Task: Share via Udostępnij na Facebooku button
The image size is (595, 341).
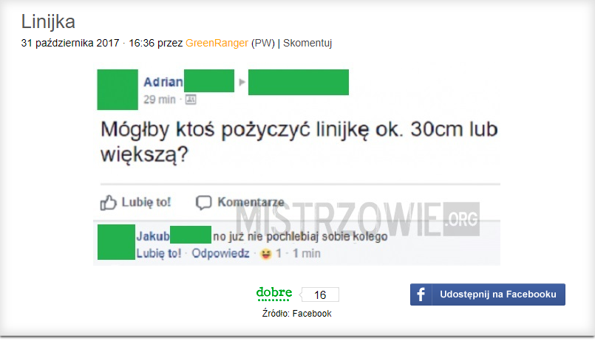Action: point(488,294)
